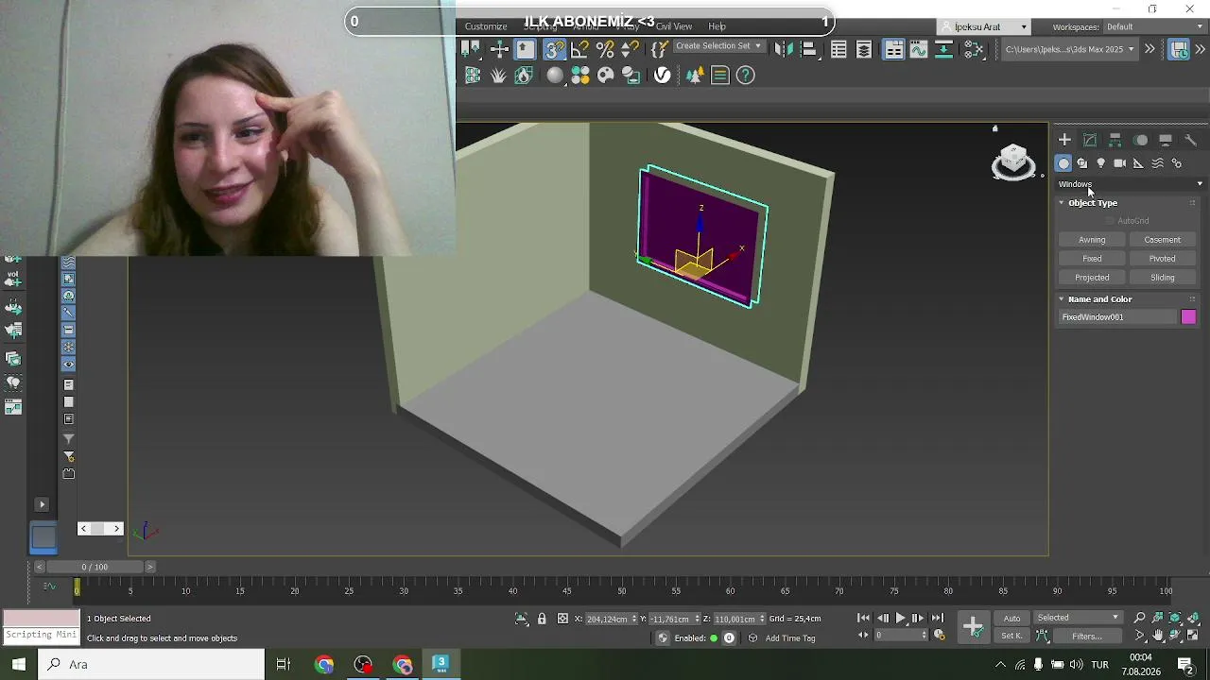The width and height of the screenshot is (1210, 680).
Task: Select the Shapes category icon
Action: coord(1082,163)
